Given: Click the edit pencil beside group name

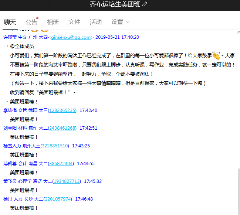Looking at the screenshot, I should pos(145,4).
